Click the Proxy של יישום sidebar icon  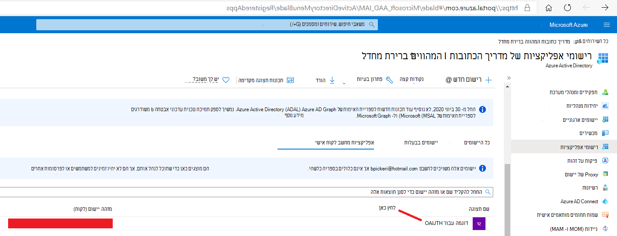605,174
